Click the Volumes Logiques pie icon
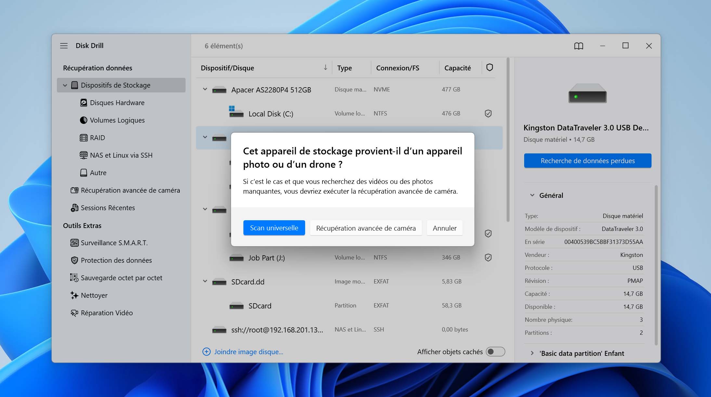The image size is (711, 397). (x=84, y=120)
